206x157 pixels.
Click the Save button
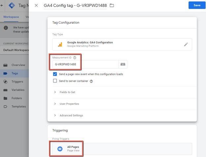click(197, 5)
